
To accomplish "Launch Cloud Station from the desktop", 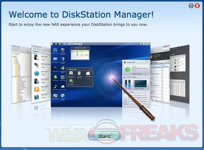I will click(x=63, y=87).
